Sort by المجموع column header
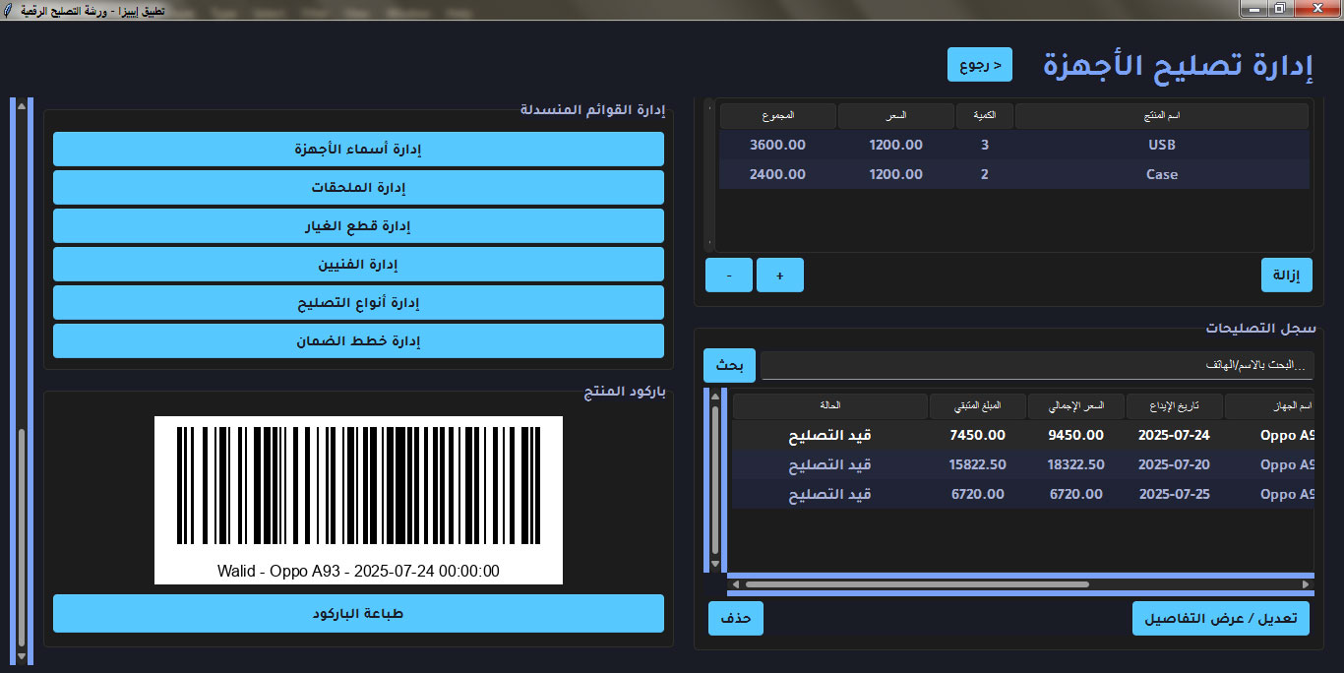The height and width of the screenshot is (673, 1344). coord(778,116)
